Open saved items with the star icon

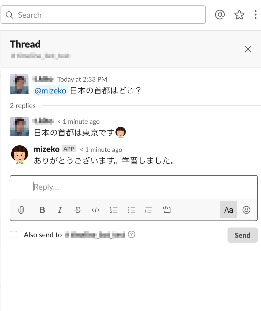click(x=239, y=15)
